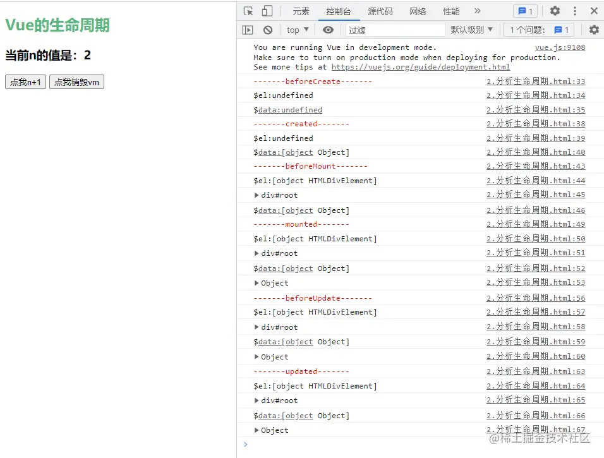Open source link 2.分析生命周期.html:63
This screenshot has width=604, height=458.
(536, 371)
